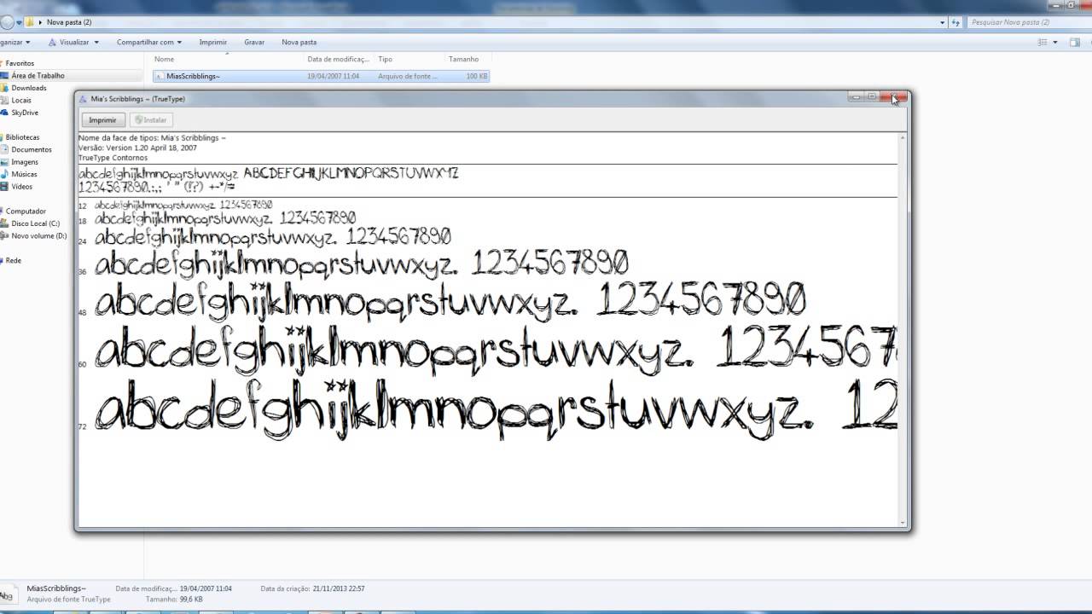The height and width of the screenshot is (614, 1092).
Task: Open Locais in the sidebar
Action: 21,101
